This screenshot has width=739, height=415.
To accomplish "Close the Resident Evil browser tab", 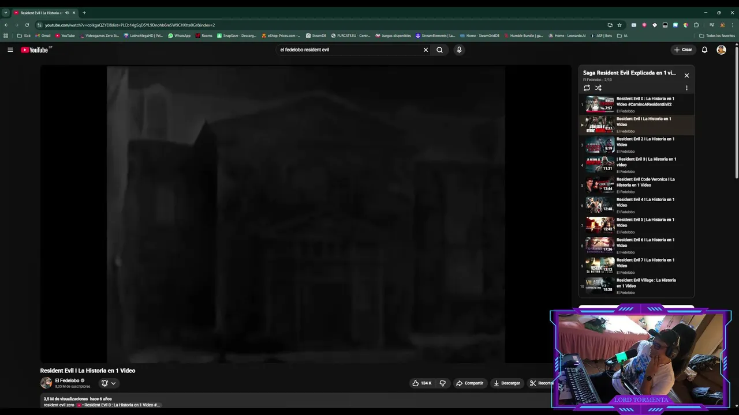I will 74,13.
